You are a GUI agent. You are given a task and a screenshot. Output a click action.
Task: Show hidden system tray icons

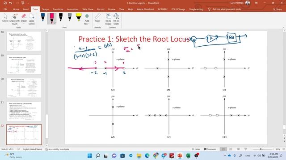pos(225,156)
